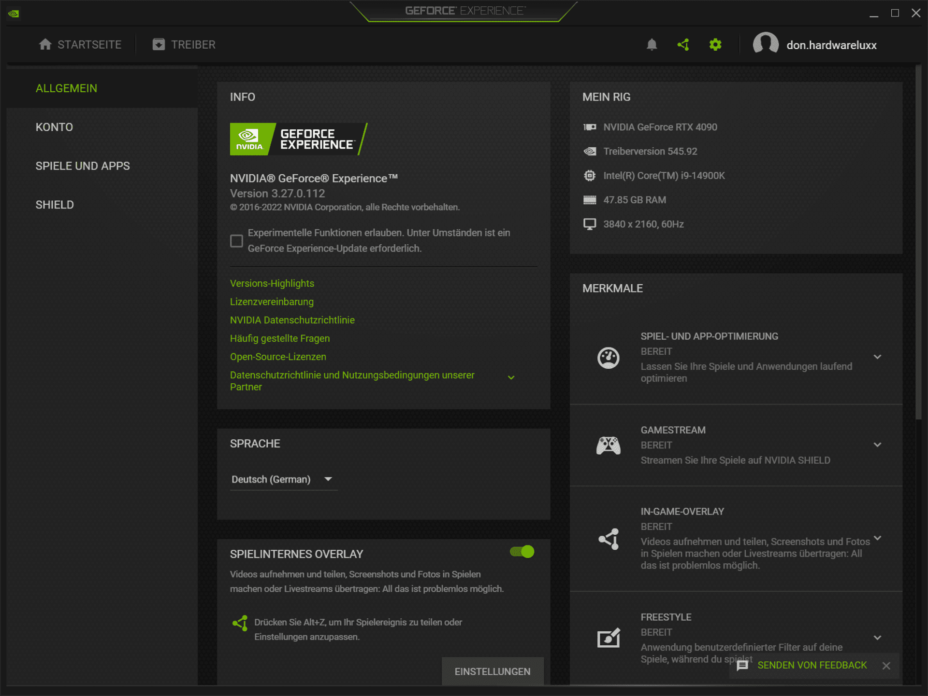Enable experimental features checkbox
This screenshot has width=928, height=696.
pyautogui.click(x=236, y=241)
